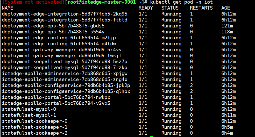This screenshot has height=137, width=255.
Task: Select pod iotedge-apollo-adminservice-7cb868c6d5-xpjgw
Action: point(65,74)
